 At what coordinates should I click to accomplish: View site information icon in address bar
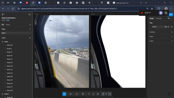pos(19,8)
